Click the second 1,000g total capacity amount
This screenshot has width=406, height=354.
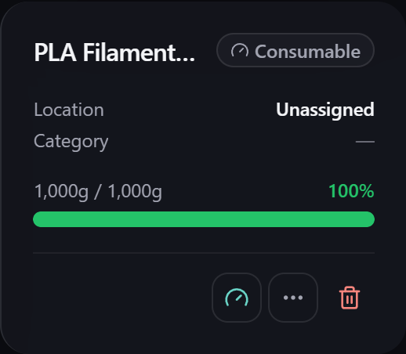(x=135, y=192)
